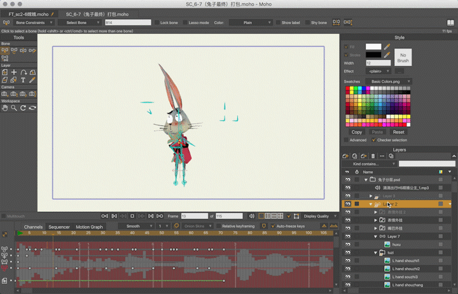Viewport: 458px width, 294px height.
Task: Select the Zoom Workspace magnifier tool
Action: [x=14, y=108]
